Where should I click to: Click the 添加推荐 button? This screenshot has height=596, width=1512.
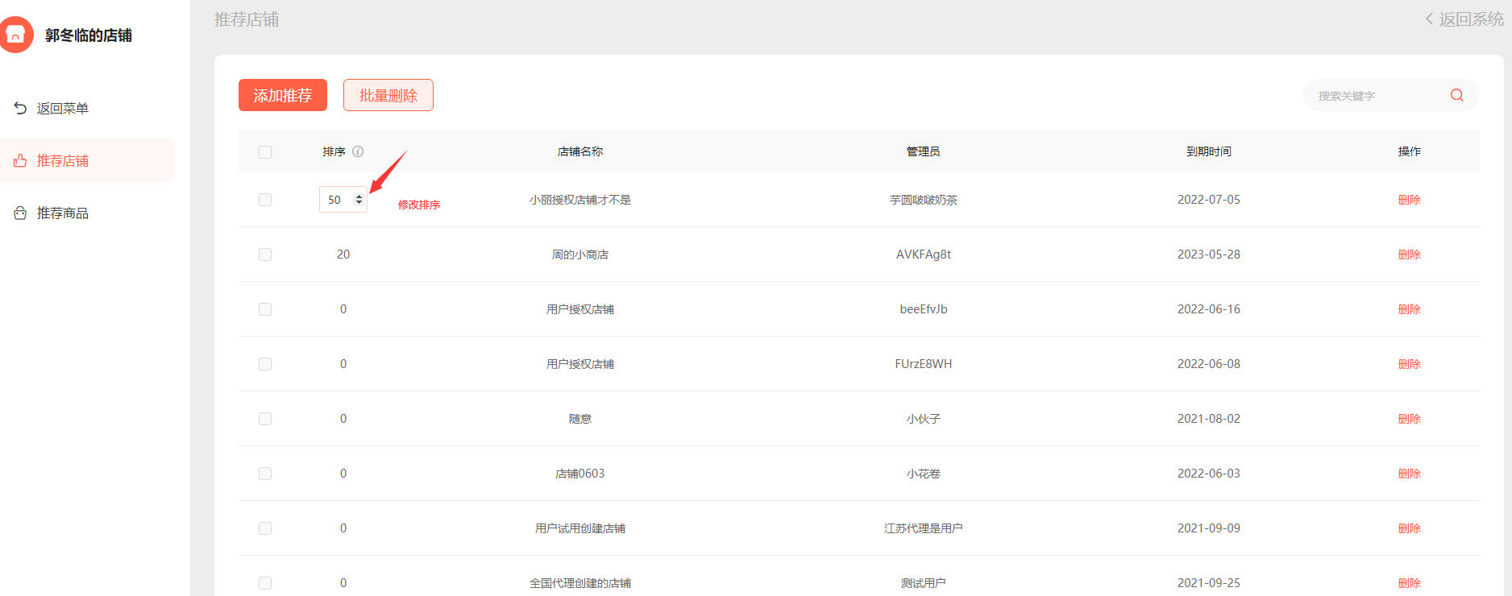click(x=283, y=95)
